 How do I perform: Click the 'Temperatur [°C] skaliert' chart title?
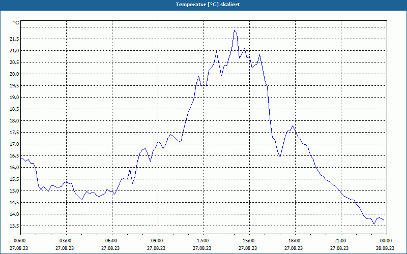[x=208, y=5]
